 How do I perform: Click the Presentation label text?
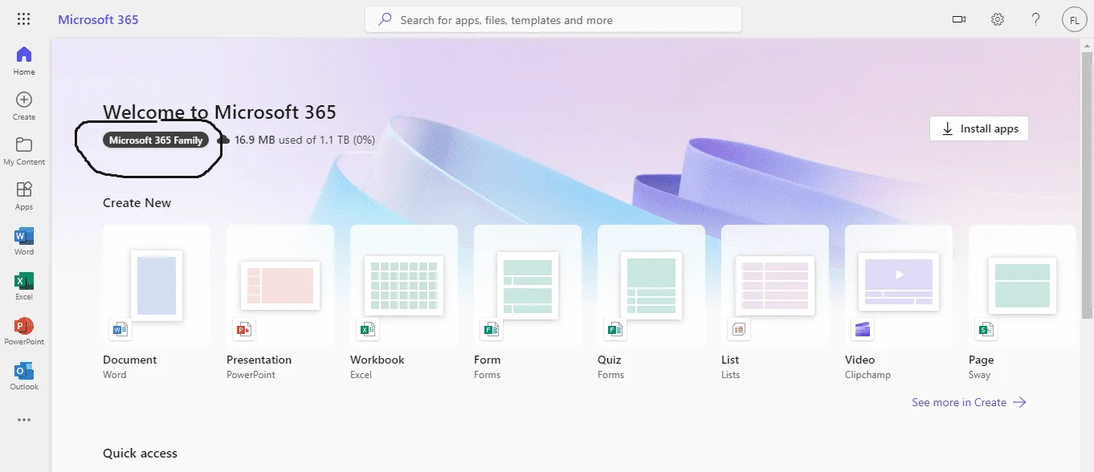tap(259, 360)
